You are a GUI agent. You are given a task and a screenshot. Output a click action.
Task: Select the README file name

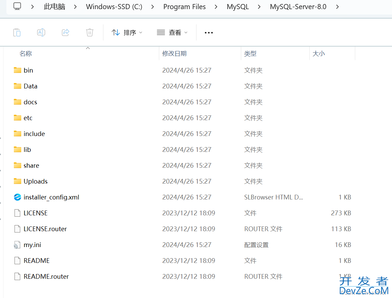click(36, 261)
